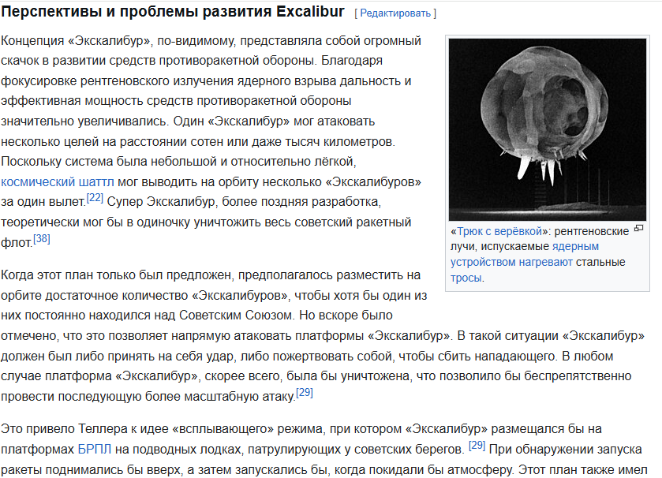Open the Трюк с верёвкой caption link
This screenshot has height=478, width=662.
point(499,231)
